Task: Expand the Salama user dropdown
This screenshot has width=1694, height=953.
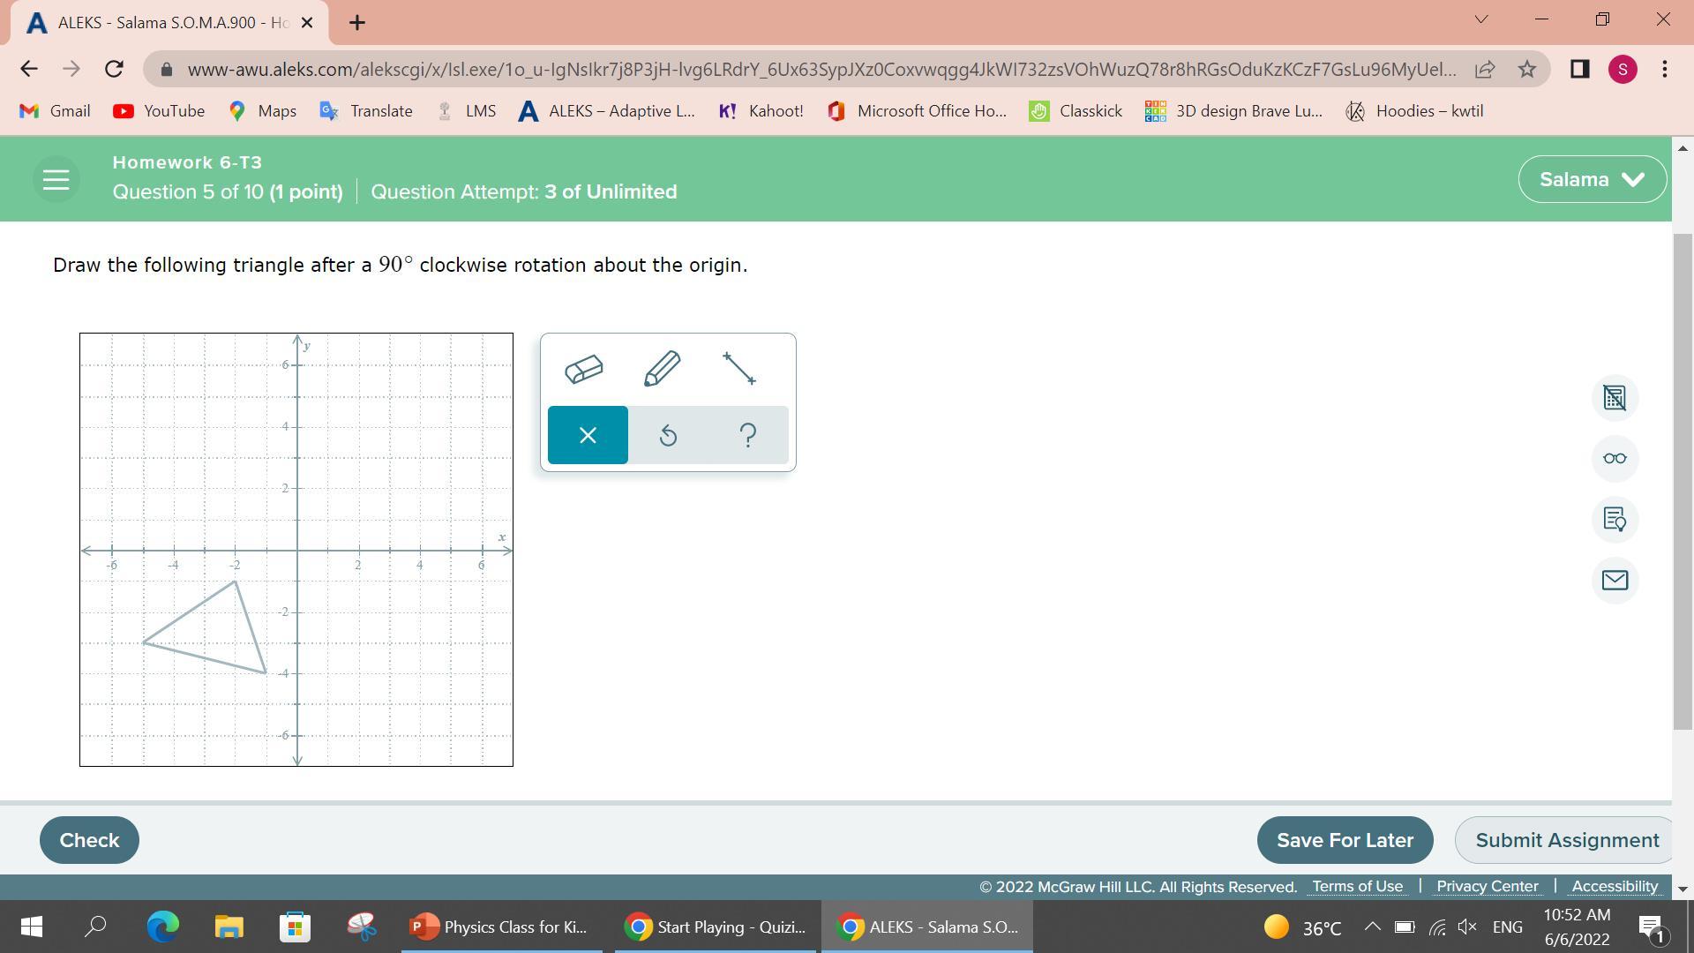Action: [x=1592, y=180]
